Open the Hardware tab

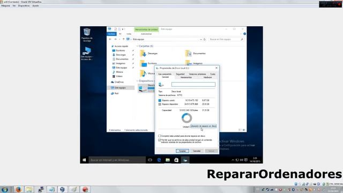207,77
